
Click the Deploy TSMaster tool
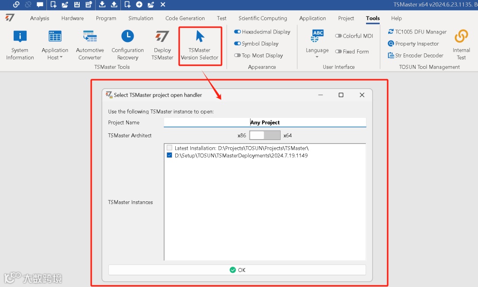point(162,45)
